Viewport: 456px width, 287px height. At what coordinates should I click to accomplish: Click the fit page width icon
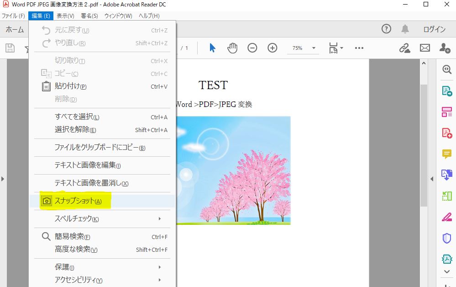click(333, 48)
